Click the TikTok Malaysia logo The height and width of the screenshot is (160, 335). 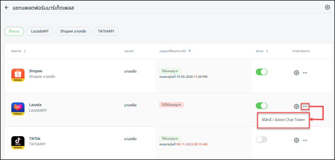click(x=18, y=143)
